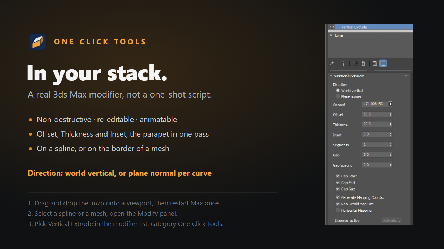Image resolution: width=444 pixels, height=249 pixels.
Task: Click the highlighted stack list-view icon
Action: tap(383, 63)
